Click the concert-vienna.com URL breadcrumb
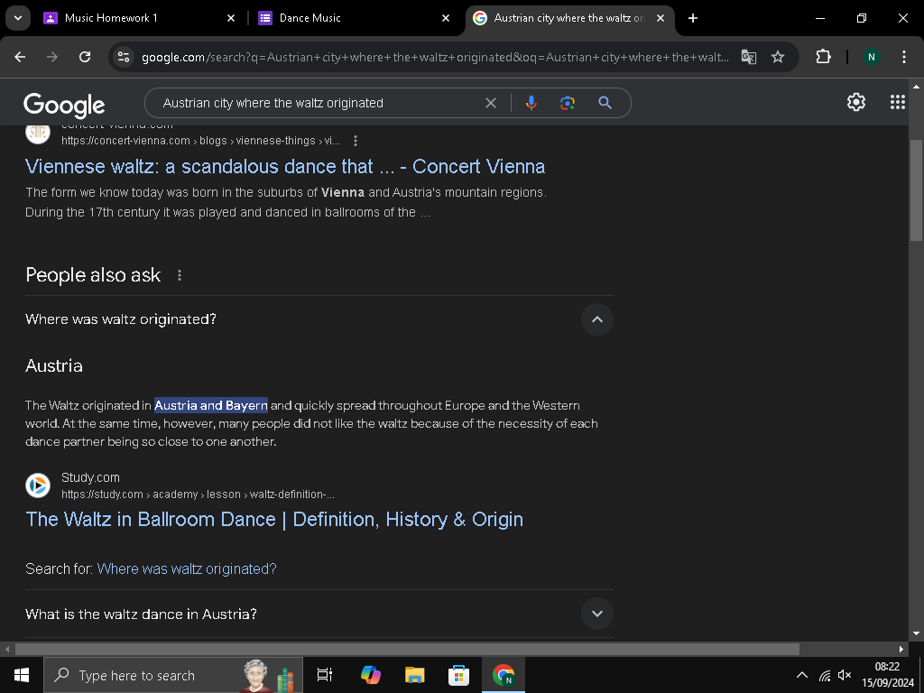This screenshot has height=693, width=924. click(x=200, y=141)
